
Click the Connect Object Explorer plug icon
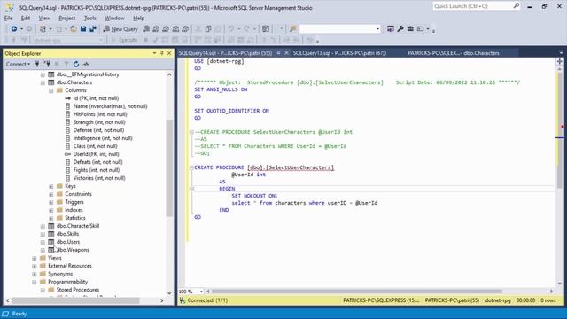pos(37,64)
